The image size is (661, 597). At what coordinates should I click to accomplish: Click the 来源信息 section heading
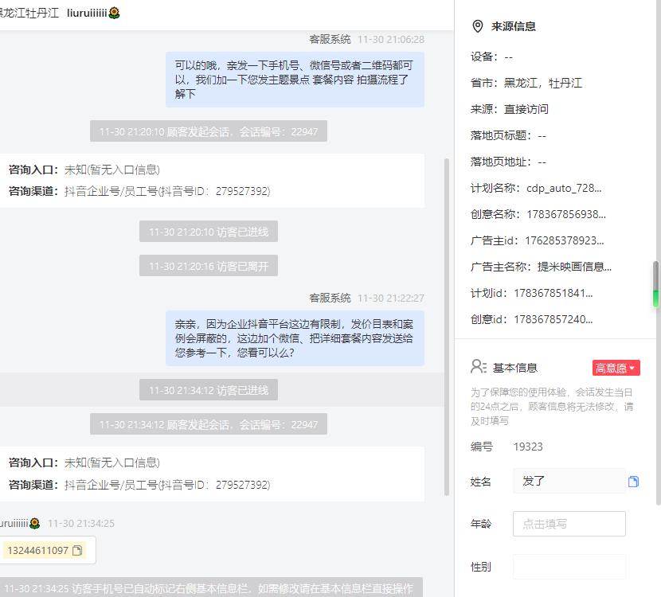click(x=513, y=26)
